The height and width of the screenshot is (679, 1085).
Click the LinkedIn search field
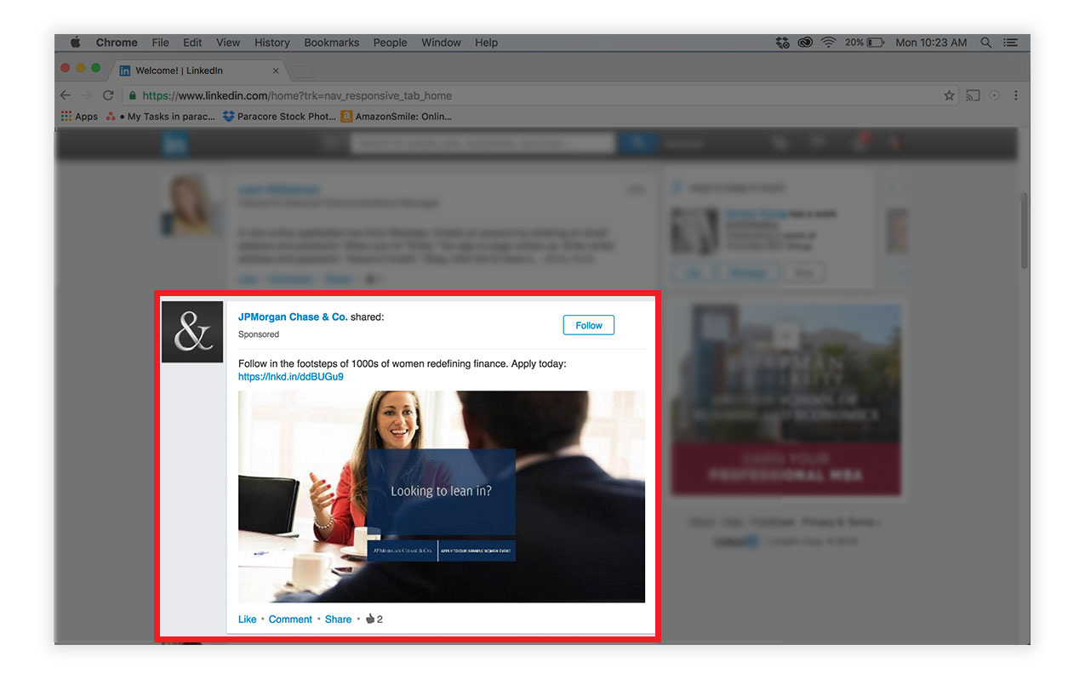point(482,143)
